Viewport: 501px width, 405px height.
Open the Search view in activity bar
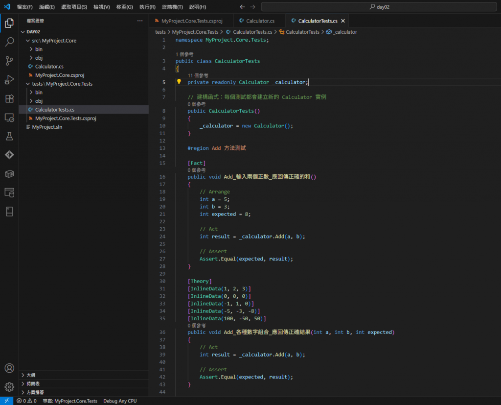(x=9, y=42)
